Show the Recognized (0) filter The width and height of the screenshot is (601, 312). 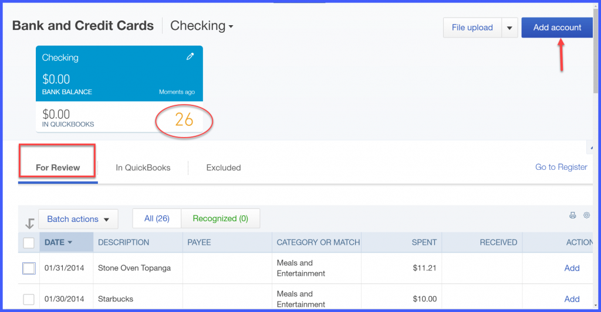point(221,218)
